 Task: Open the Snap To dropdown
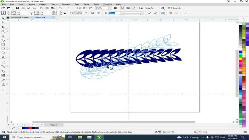156,8
